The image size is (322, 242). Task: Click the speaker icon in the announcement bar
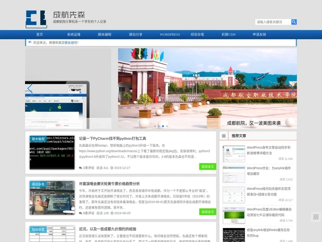tap(30, 42)
